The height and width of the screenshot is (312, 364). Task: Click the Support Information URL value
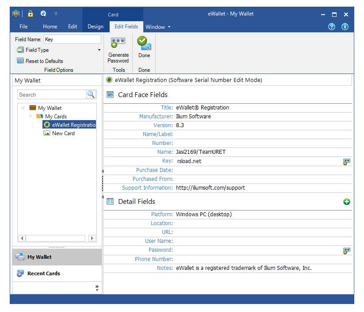point(211,188)
